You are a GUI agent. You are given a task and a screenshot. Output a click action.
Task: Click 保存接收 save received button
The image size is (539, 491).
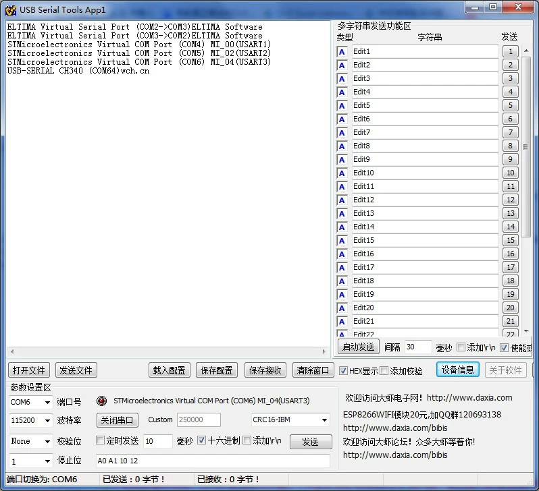265,370
